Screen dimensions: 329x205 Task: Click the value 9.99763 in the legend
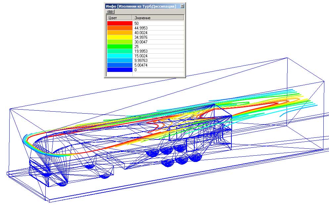[158, 61]
